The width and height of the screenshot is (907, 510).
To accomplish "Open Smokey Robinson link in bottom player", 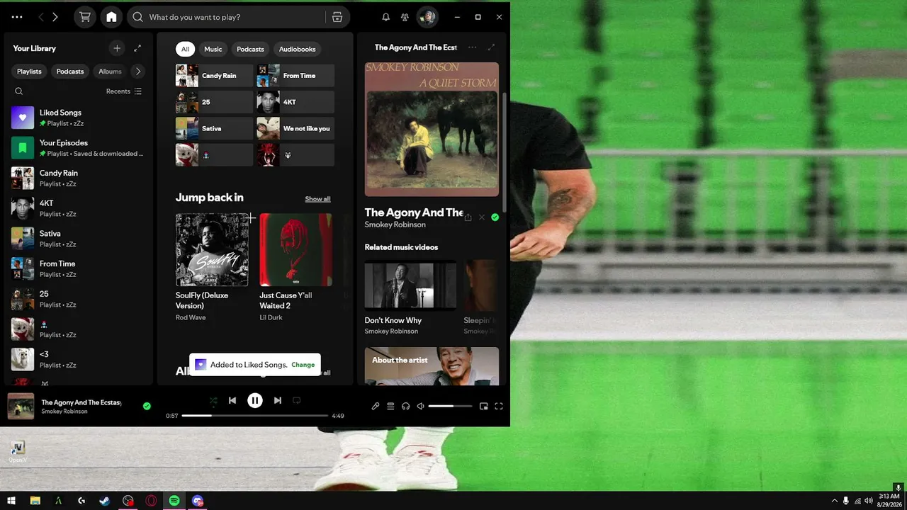I will coord(64,412).
